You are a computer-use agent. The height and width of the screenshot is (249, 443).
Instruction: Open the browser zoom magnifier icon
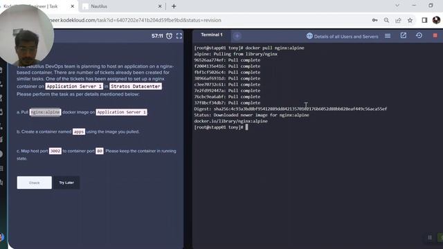(x=386, y=20)
